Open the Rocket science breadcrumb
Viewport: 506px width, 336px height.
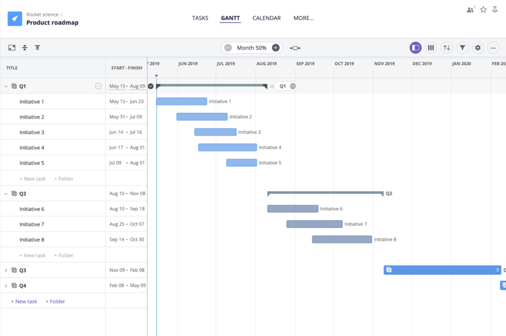[x=42, y=14]
